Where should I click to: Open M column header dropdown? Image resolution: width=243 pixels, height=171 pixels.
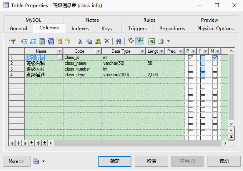point(218,51)
